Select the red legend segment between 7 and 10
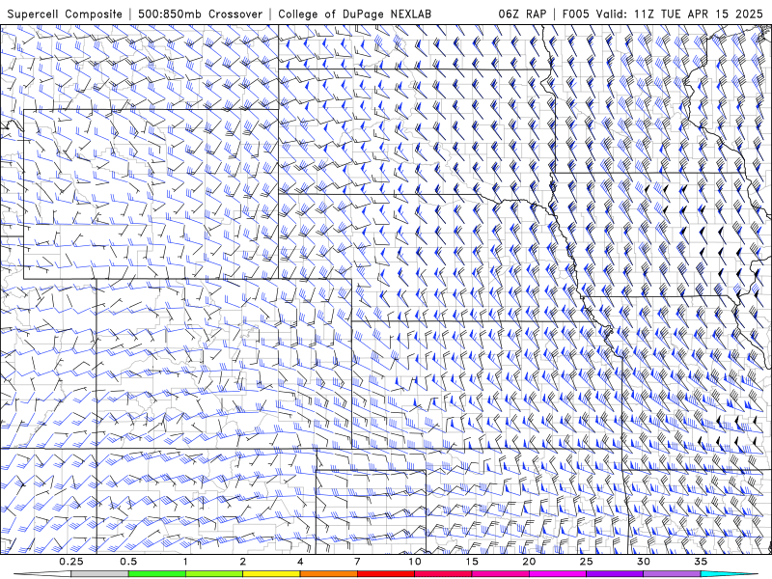The image size is (772, 579). tap(385, 574)
